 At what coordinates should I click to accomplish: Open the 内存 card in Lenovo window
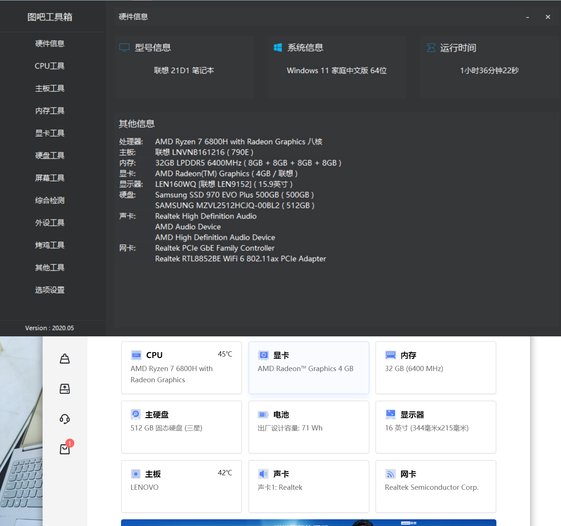[x=436, y=368]
